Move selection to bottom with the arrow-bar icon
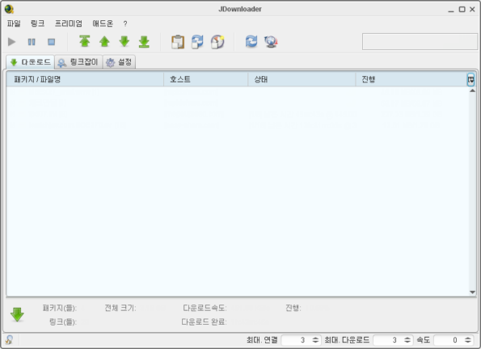481x349 pixels. (x=144, y=42)
